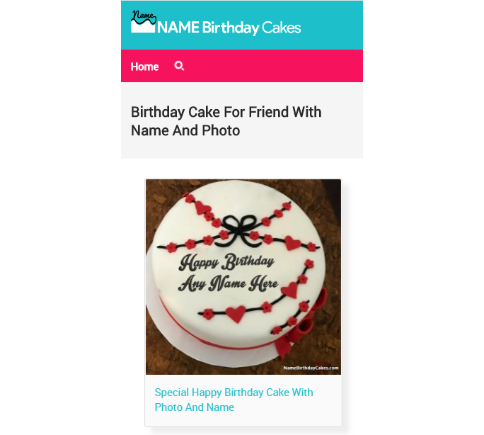Click the handwritten Name script above logo
The height and width of the screenshot is (435, 484).
[x=144, y=16]
